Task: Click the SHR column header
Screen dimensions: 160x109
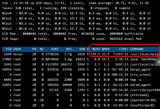Action: [x=82, y=49]
